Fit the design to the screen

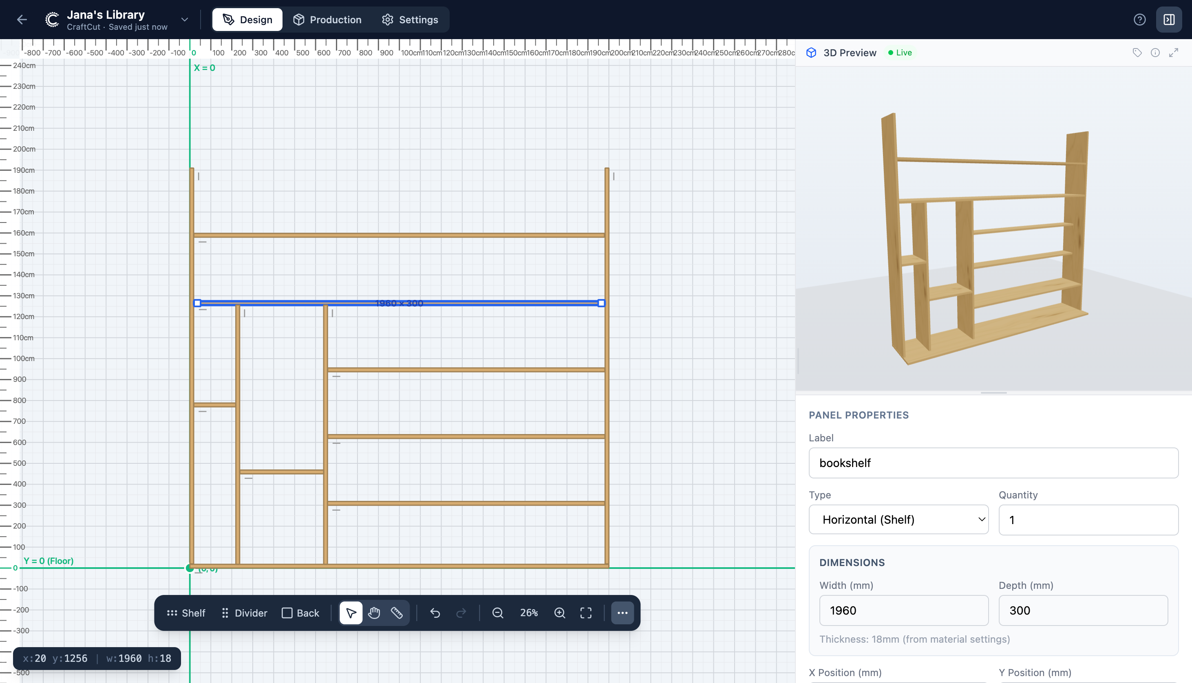click(586, 612)
